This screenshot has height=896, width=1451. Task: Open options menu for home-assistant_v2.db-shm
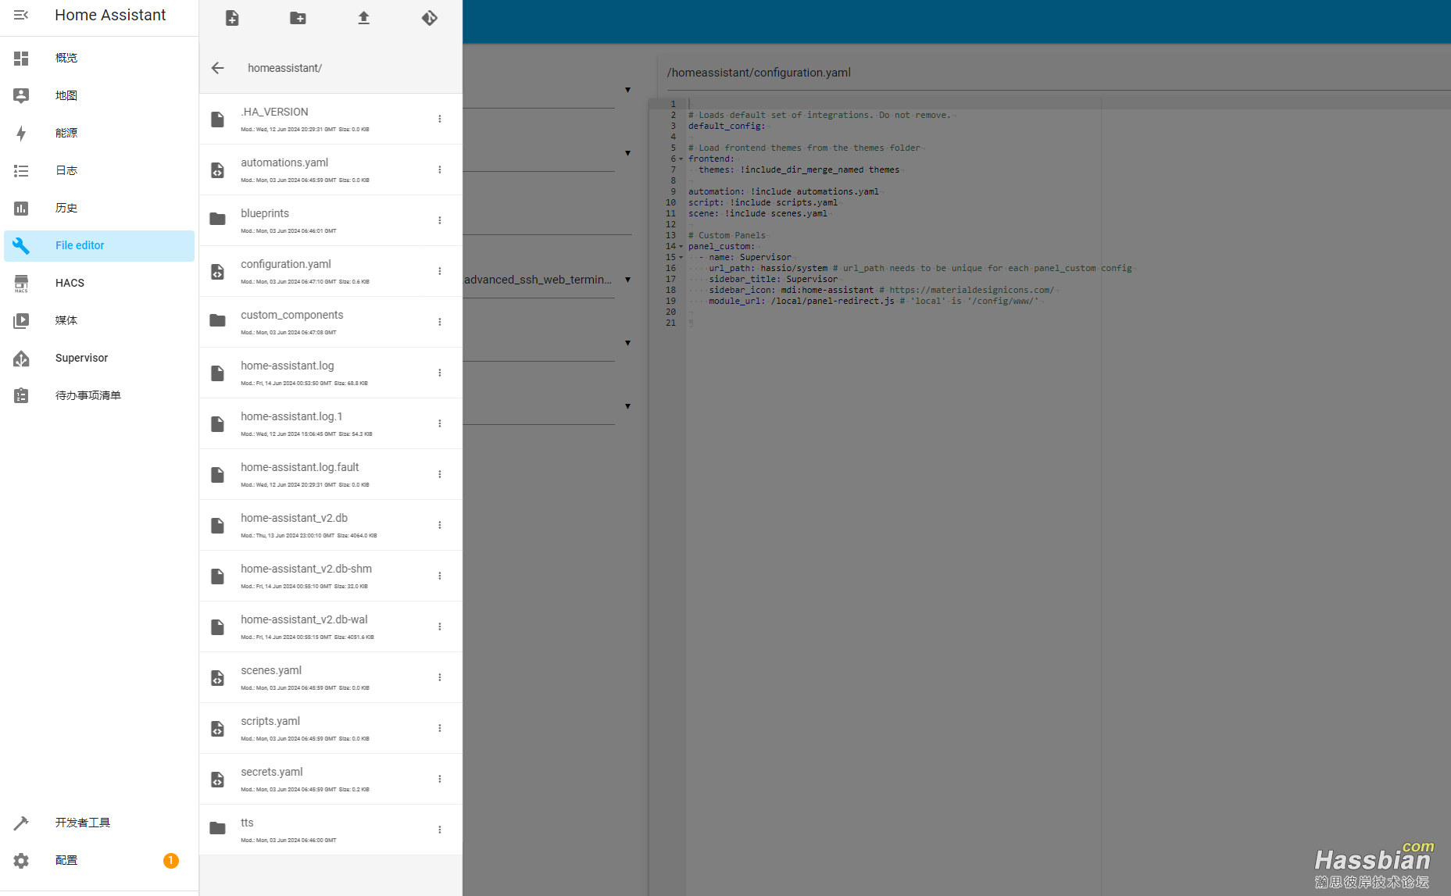point(440,576)
